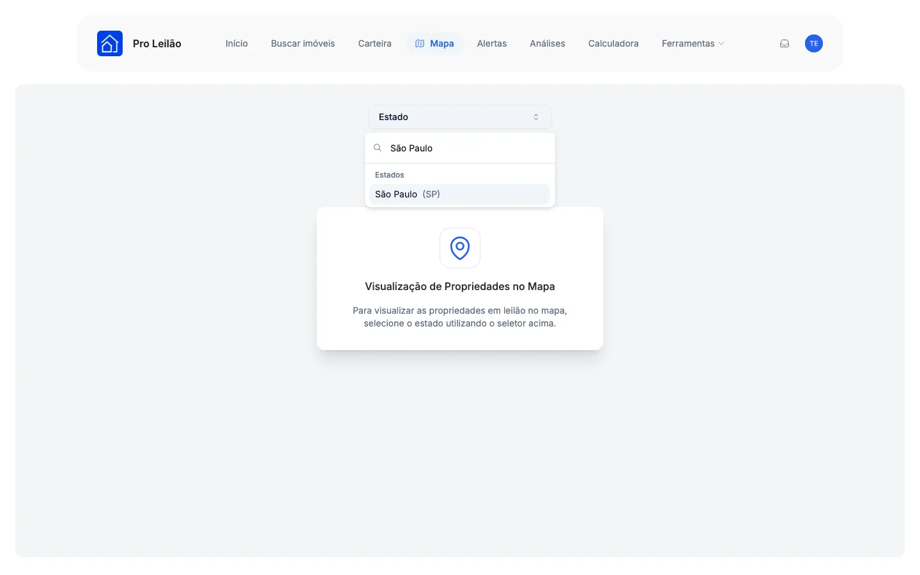The width and height of the screenshot is (920, 575).
Task: Click the map icon beside Mapa
Action: click(x=420, y=43)
